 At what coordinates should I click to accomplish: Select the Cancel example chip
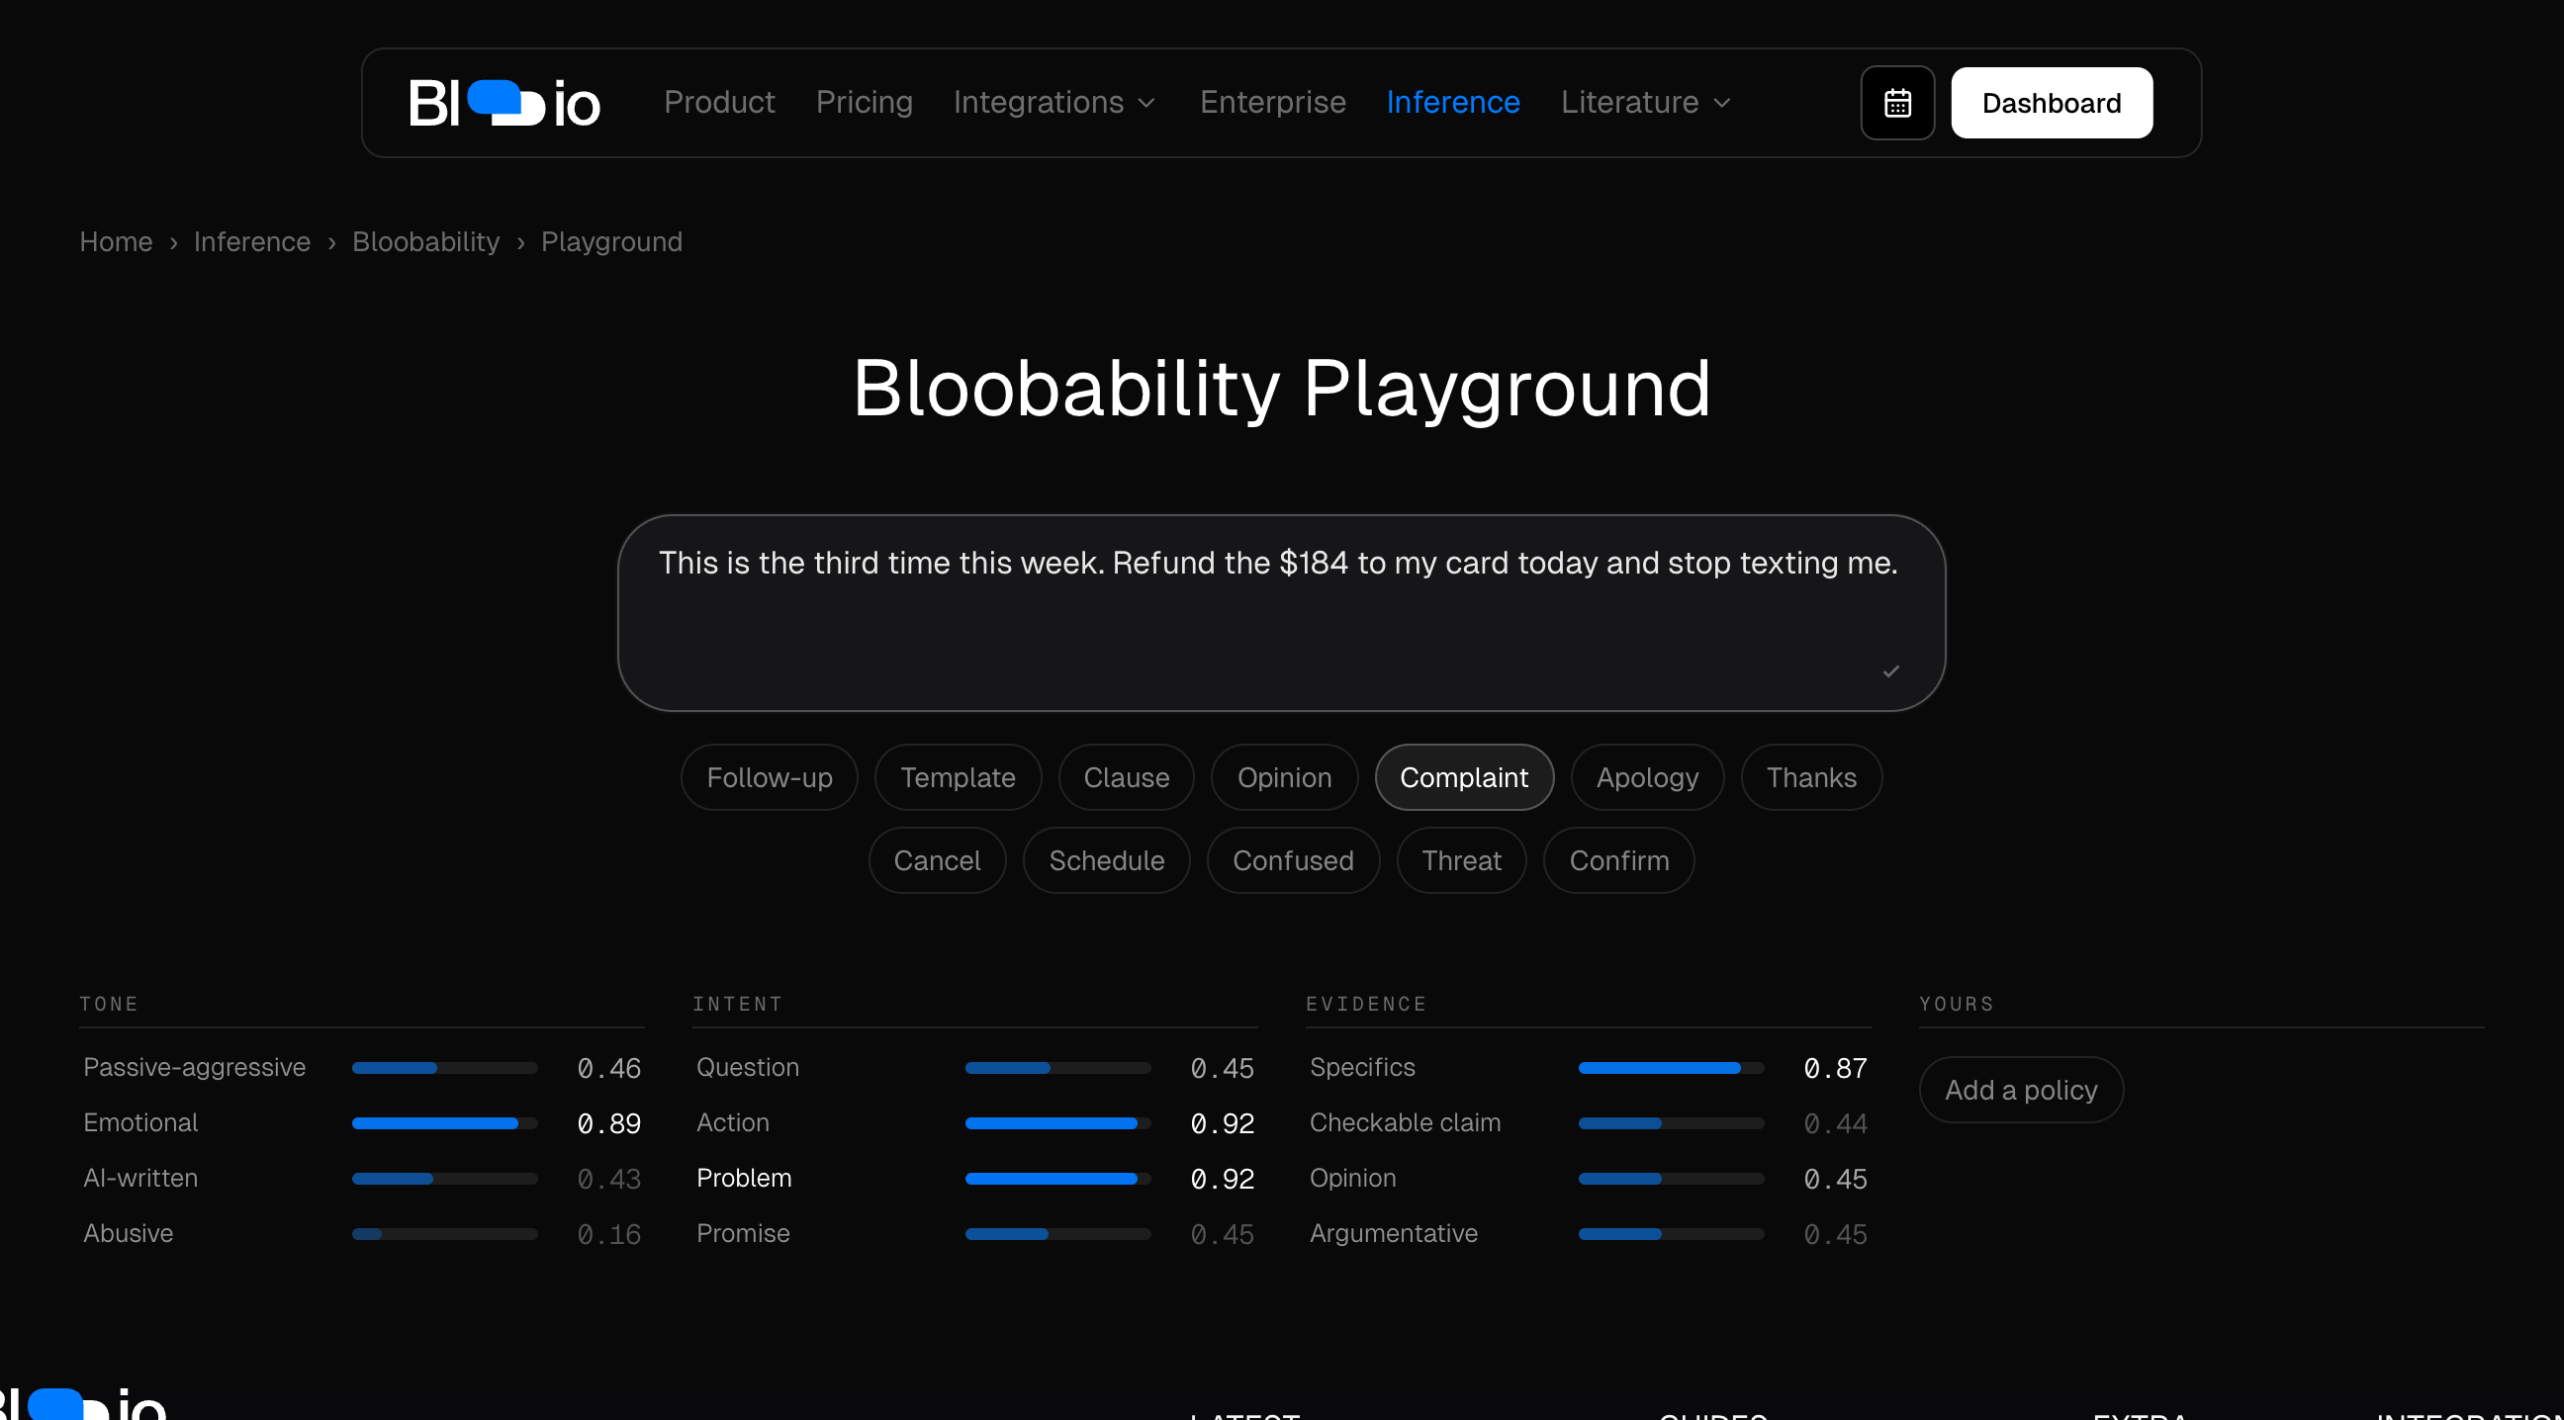pos(937,860)
